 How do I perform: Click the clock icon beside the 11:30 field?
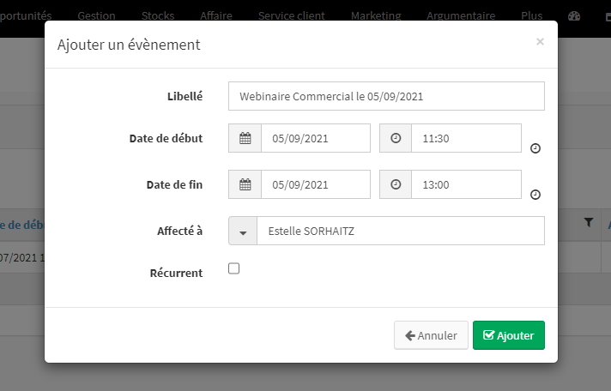point(396,138)
